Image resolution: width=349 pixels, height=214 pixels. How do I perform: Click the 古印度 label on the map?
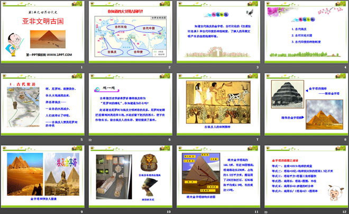tap(137, 52)
